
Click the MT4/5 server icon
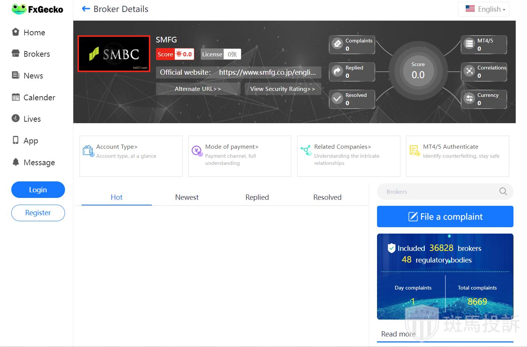(x=469, y=44)
